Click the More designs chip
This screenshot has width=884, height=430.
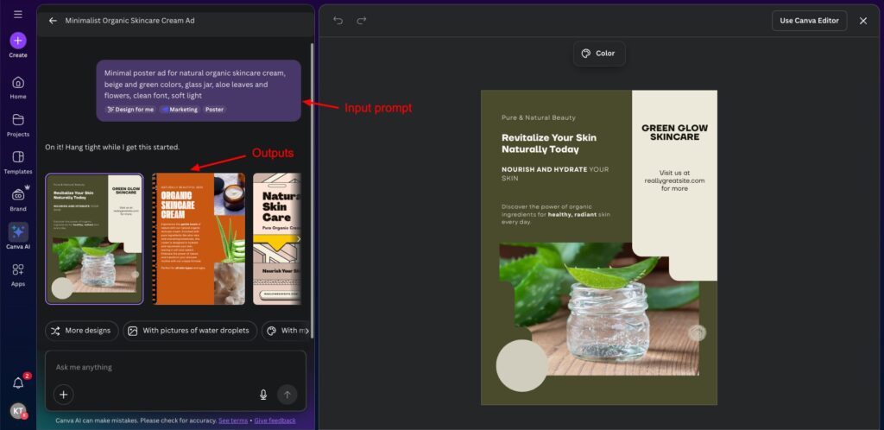tap(82, 331)
